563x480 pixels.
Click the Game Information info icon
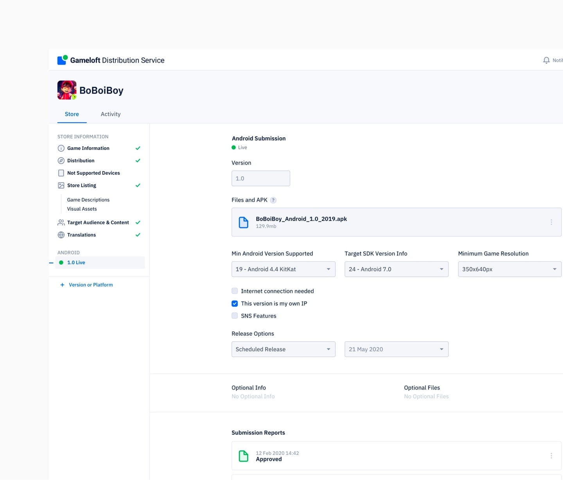pos(61,148)
